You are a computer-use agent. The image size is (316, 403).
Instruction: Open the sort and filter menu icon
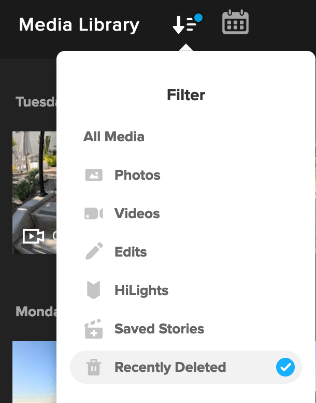[187, 24]
